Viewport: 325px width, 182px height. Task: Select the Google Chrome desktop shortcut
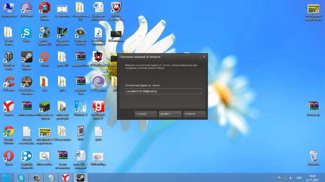pyautogui.click(x=9, y=135)
